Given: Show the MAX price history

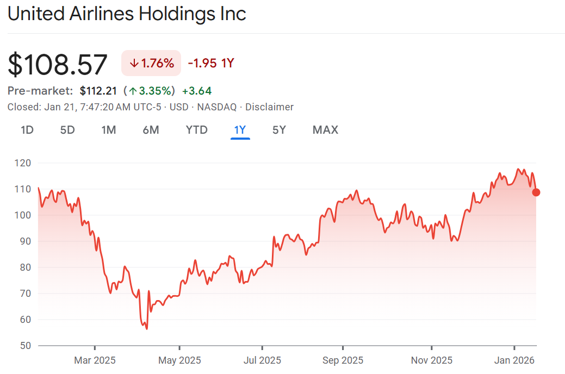Looking at the screenshot, I should click(x=325, y=130).
